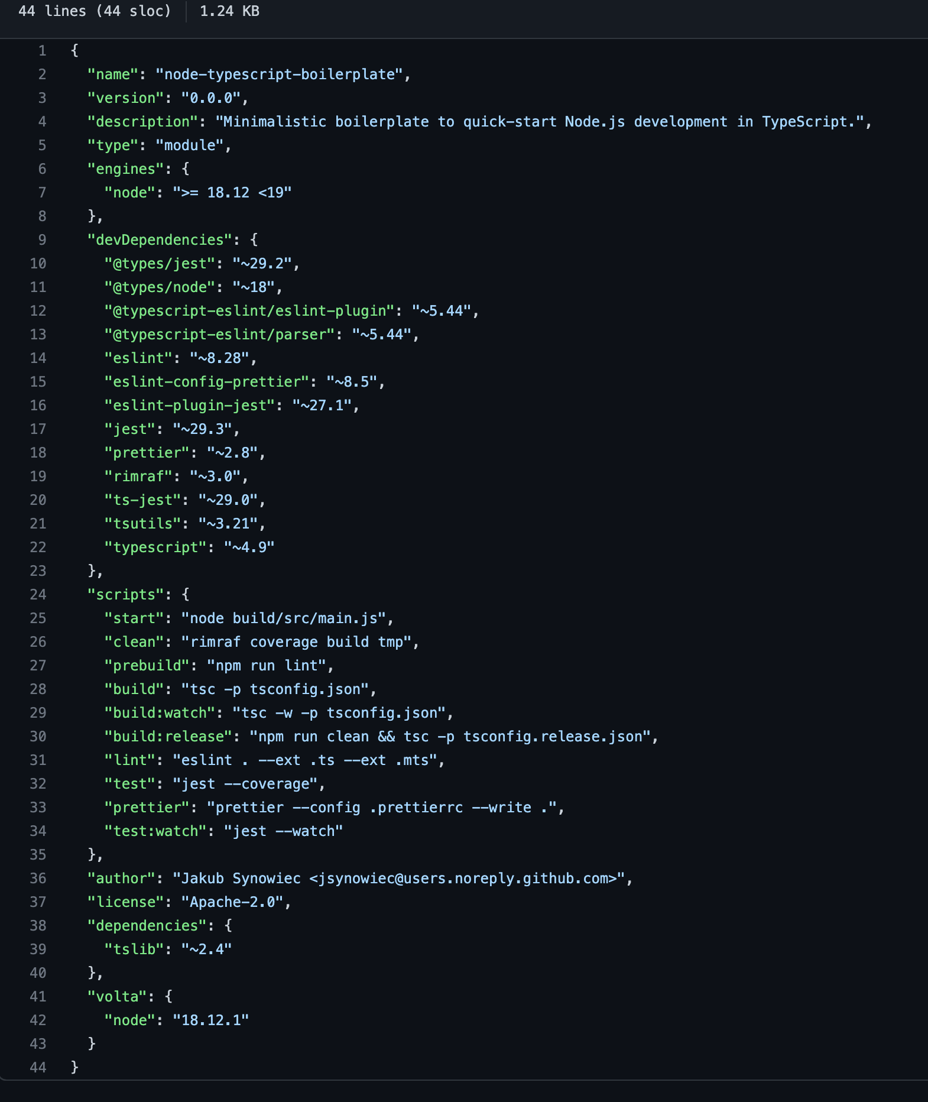Click the lint script command string
This screenshot has width=928, height=1102.
click(x=305, y=760)
